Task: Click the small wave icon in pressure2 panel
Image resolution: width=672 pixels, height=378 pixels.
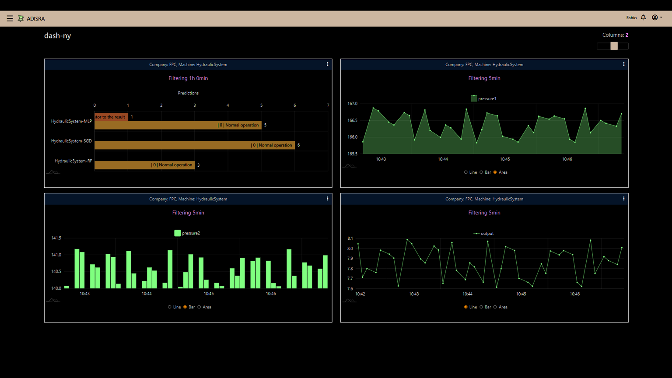Action: click(52, 300)
